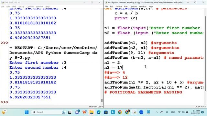Click '##b==> 12' comment line
207x116 pixels.
point(116,77)
